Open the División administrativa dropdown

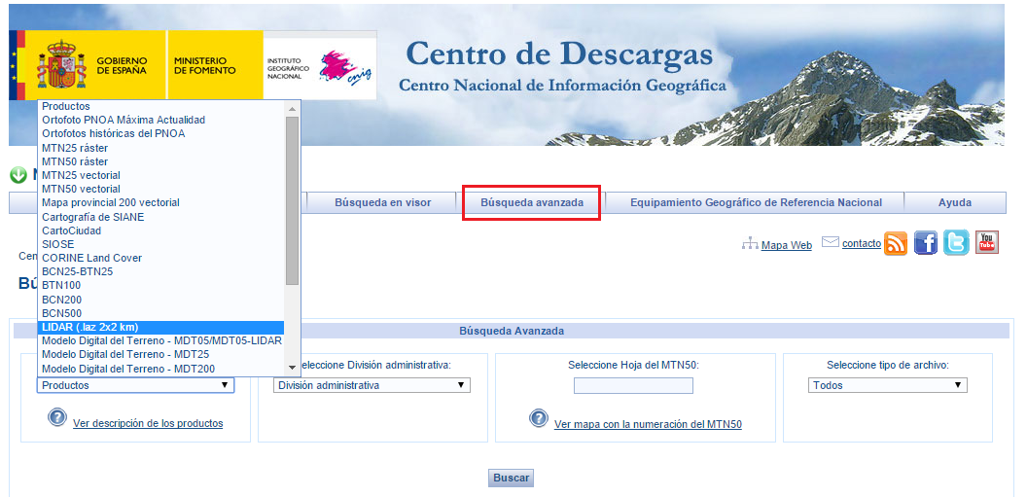pyautogui.click(x=371, y=385)
